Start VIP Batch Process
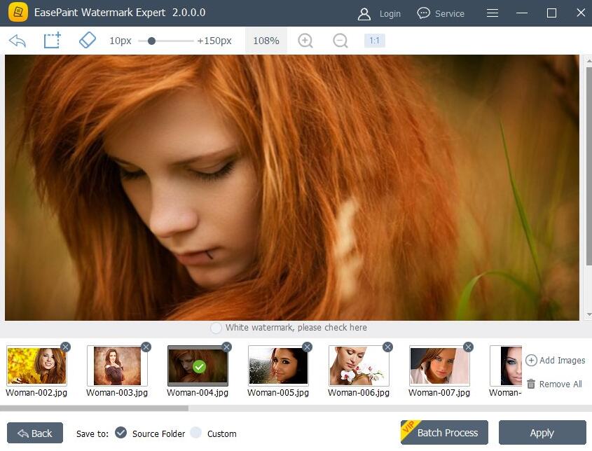This screenshot has width=592, height=451. pyautogui.click(x=444, y=433)
